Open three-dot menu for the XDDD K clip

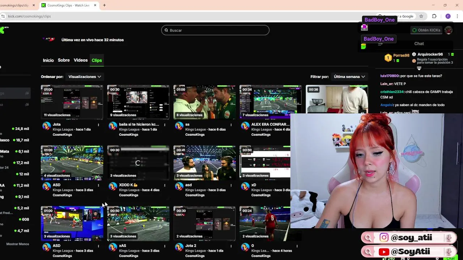(x=165, y=185)
